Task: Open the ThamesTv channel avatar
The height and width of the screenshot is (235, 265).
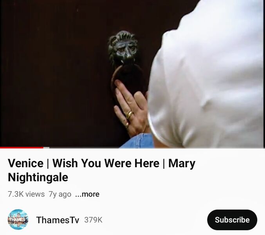Action: [x=18, y=219]
